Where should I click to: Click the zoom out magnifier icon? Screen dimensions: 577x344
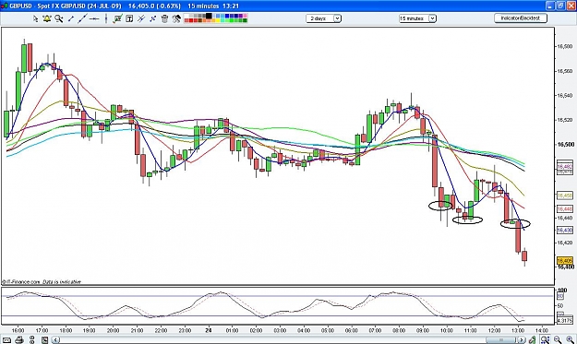point(558,340)
